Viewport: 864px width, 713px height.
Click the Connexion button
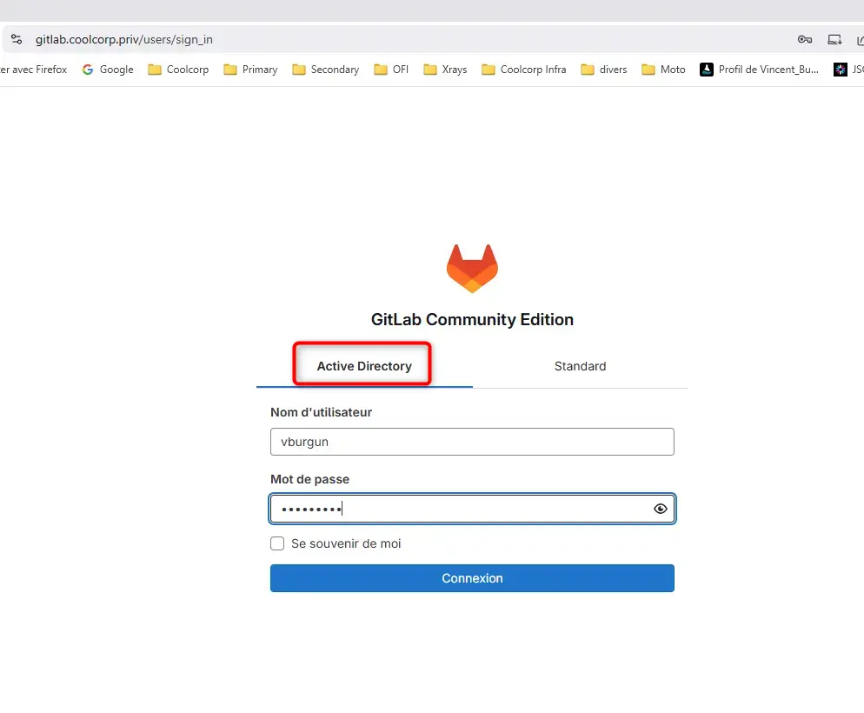point(472,578)
